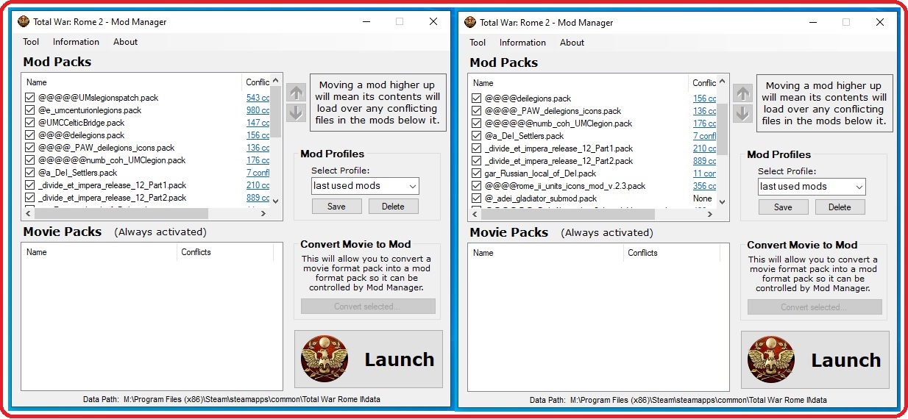908x419 pixels.
Task: Click the Save profile button in left window
Action: (x=336, y=207)
